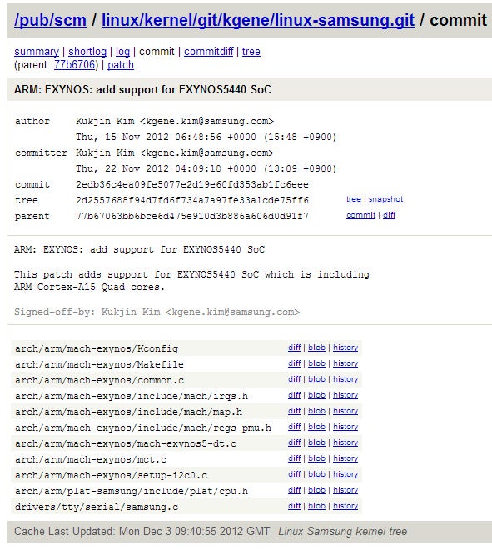Download the patch for this commit
Screen dimensions: 492x556
[x=121, y=65]
